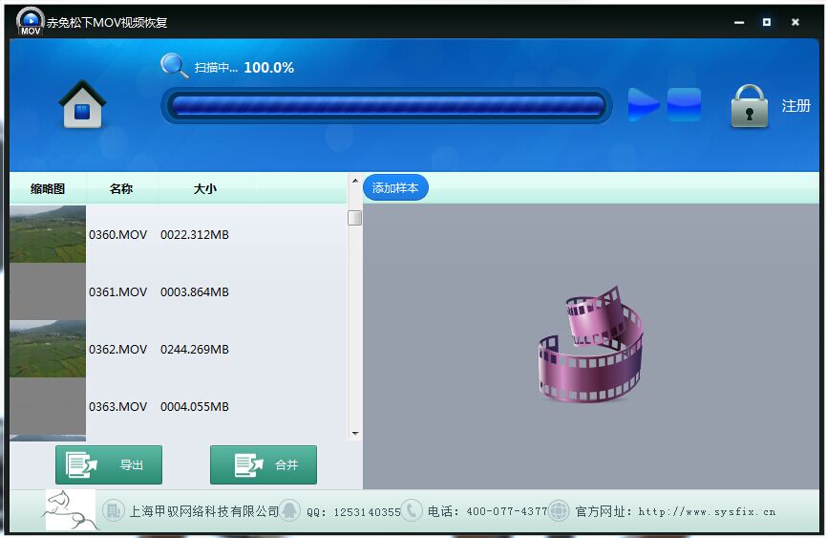
Task: Click the file list scrollbar thumb
Action: coord(355,218)
